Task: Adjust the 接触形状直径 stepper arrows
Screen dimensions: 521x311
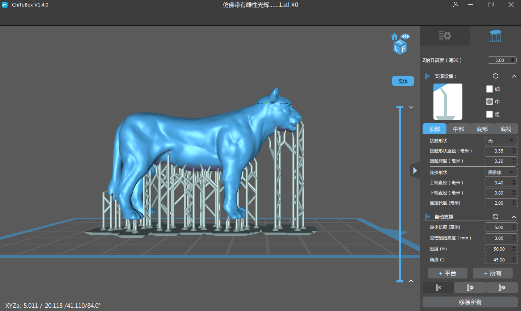Action: 514,151
